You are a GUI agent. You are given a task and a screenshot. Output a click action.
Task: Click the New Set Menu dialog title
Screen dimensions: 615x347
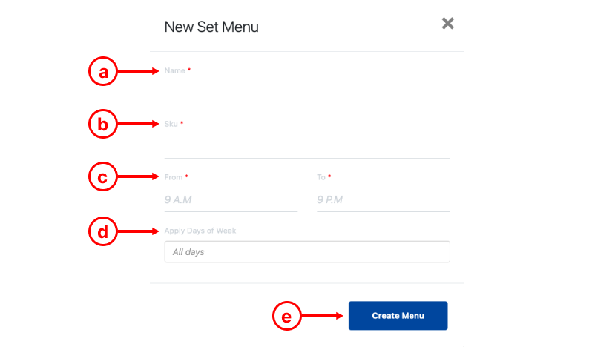coord(211,27)
